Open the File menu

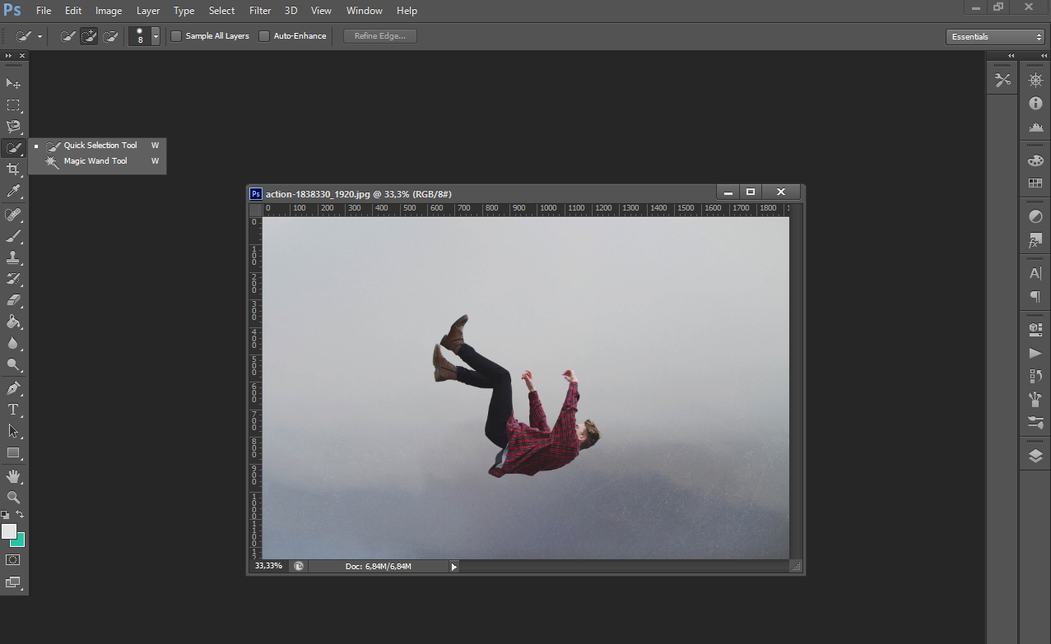pos(44,11)
